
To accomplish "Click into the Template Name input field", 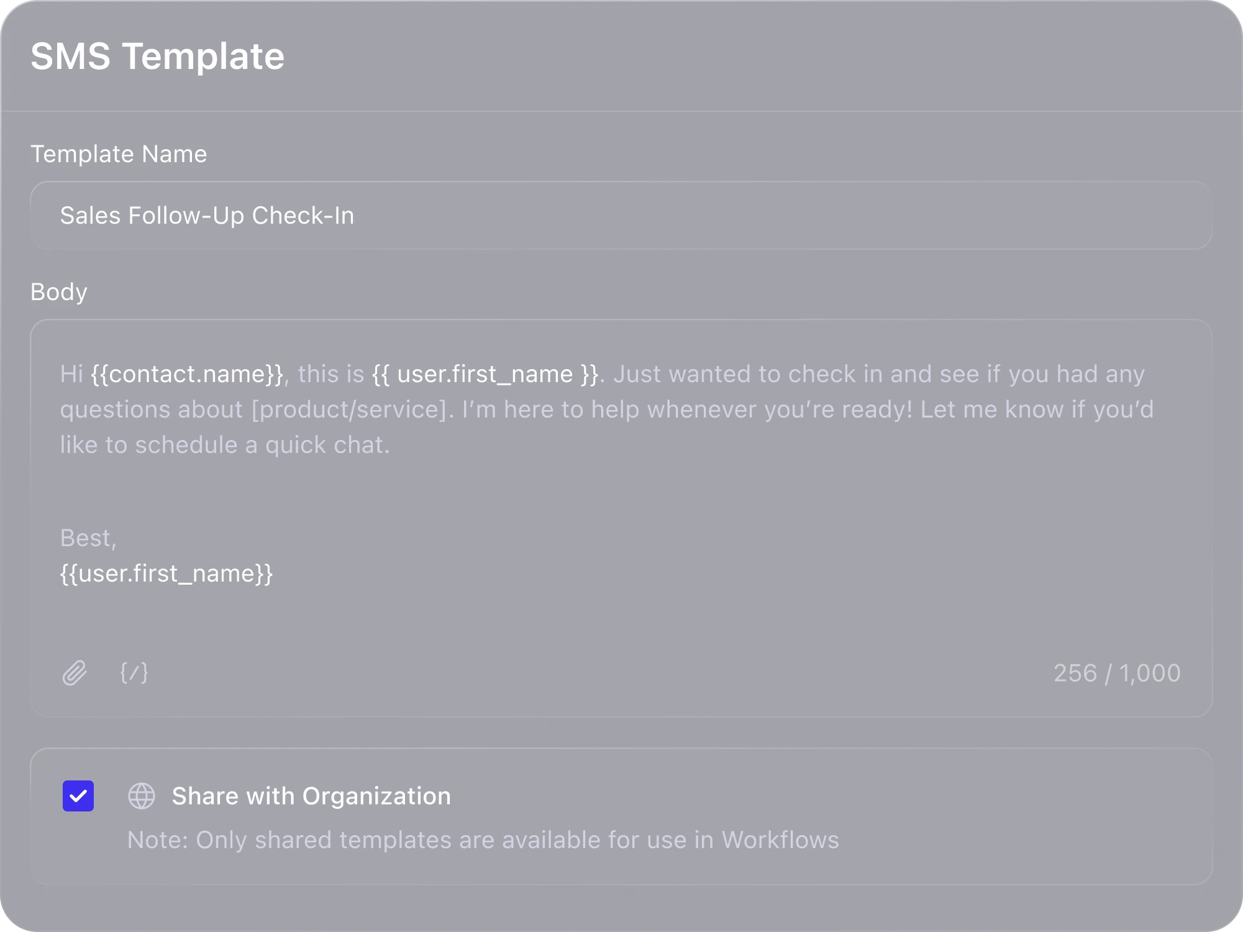I will [621, 216].
